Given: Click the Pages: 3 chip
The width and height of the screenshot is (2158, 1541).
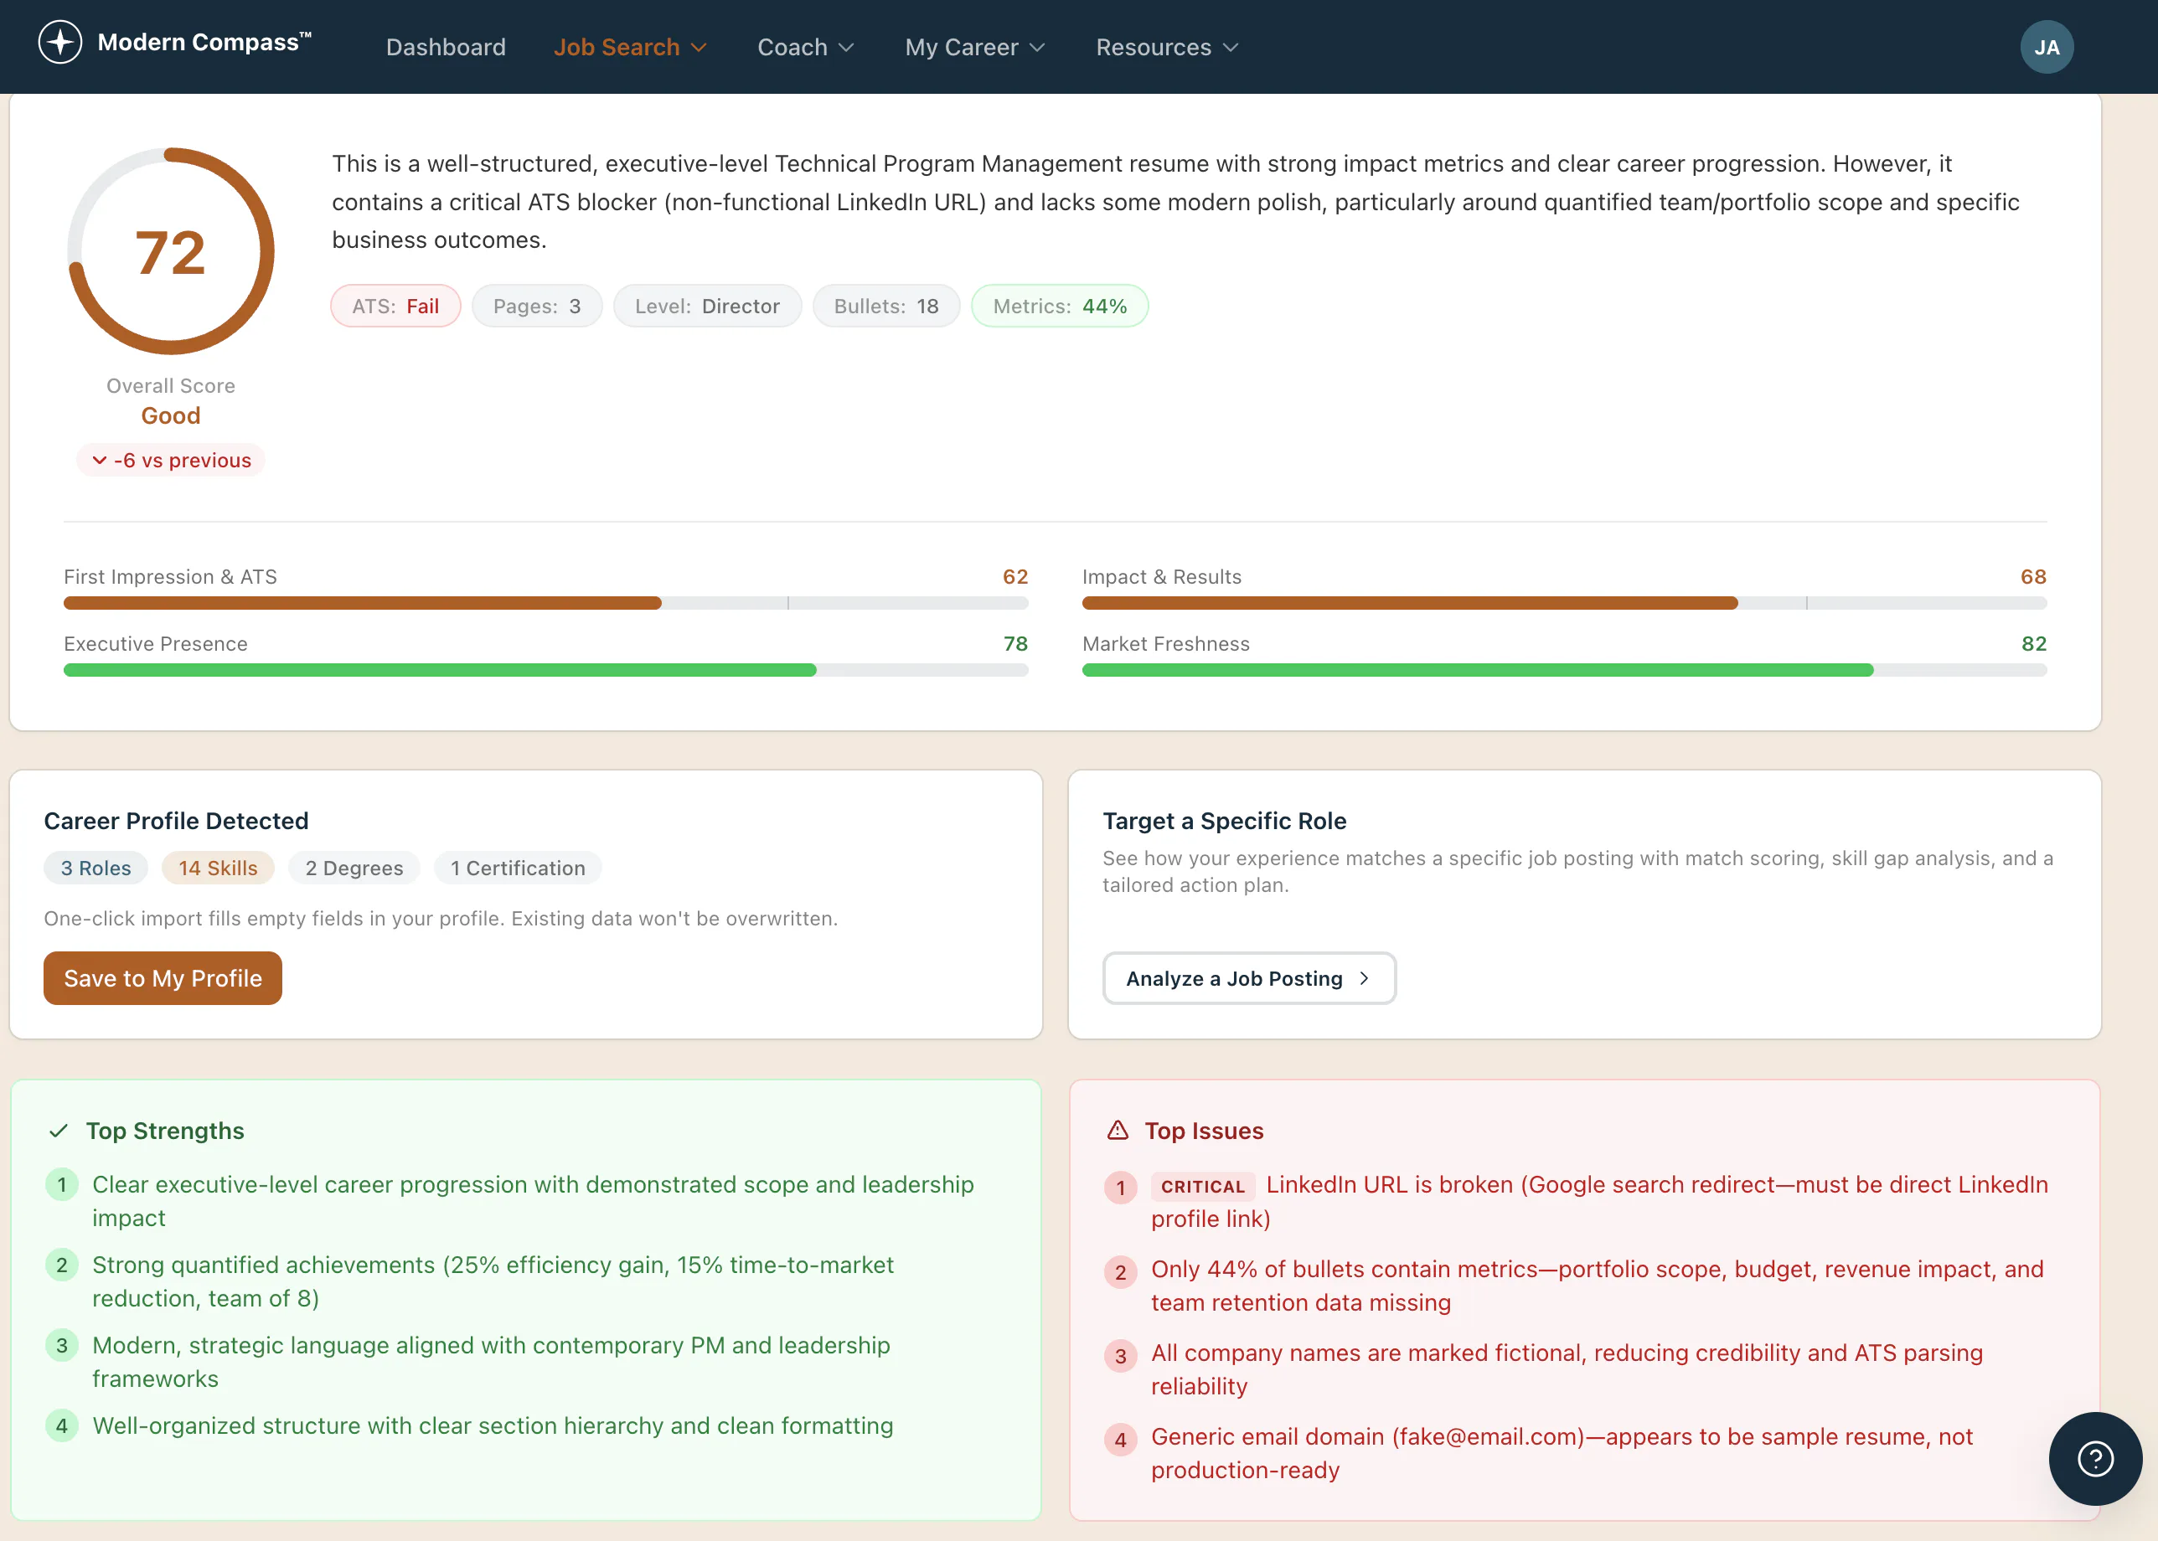Looking at the screenshot, I should point(537,306).
